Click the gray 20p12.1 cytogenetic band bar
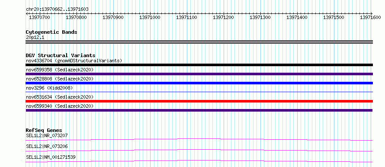This screenshot has width=385, height=167. [x=199, y=42]
